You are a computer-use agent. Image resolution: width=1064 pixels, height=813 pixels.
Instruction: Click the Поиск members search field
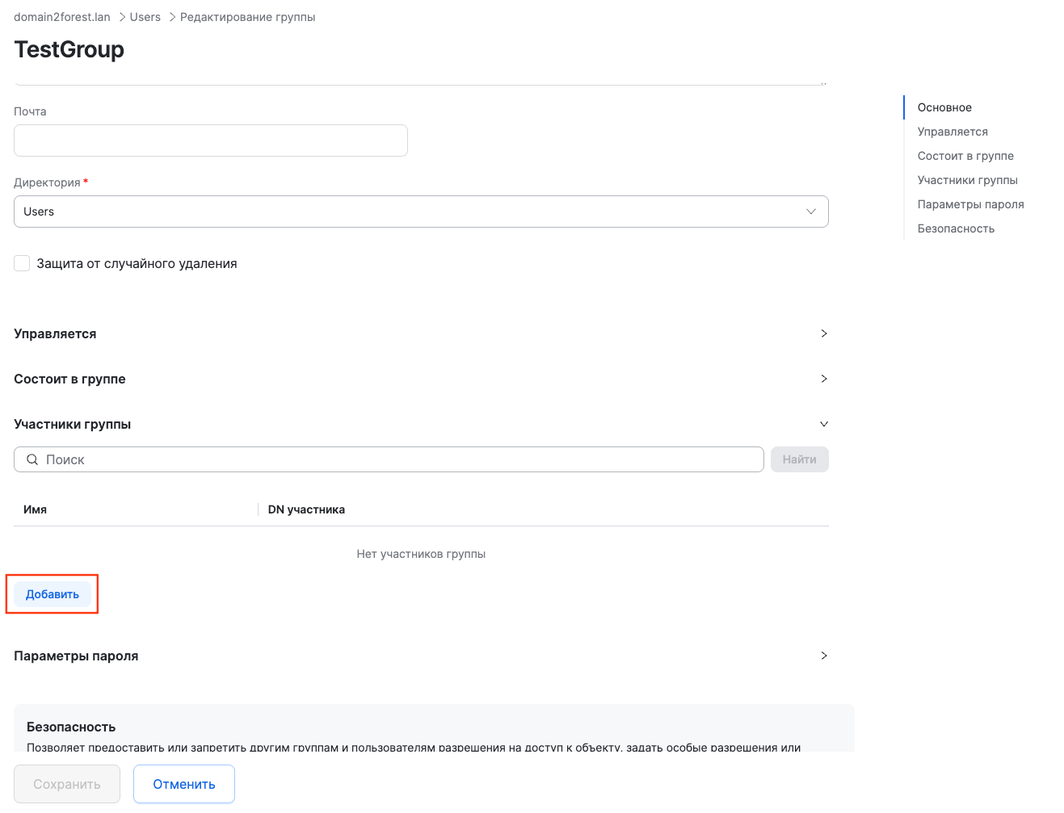tap(396, 459)
